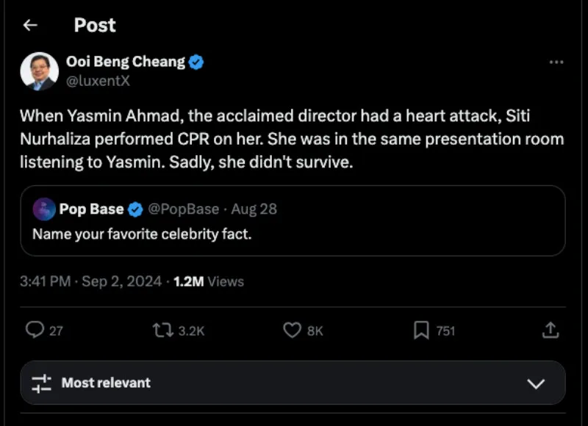Expand the Most relevant sort dropdown

coord(293,383)
